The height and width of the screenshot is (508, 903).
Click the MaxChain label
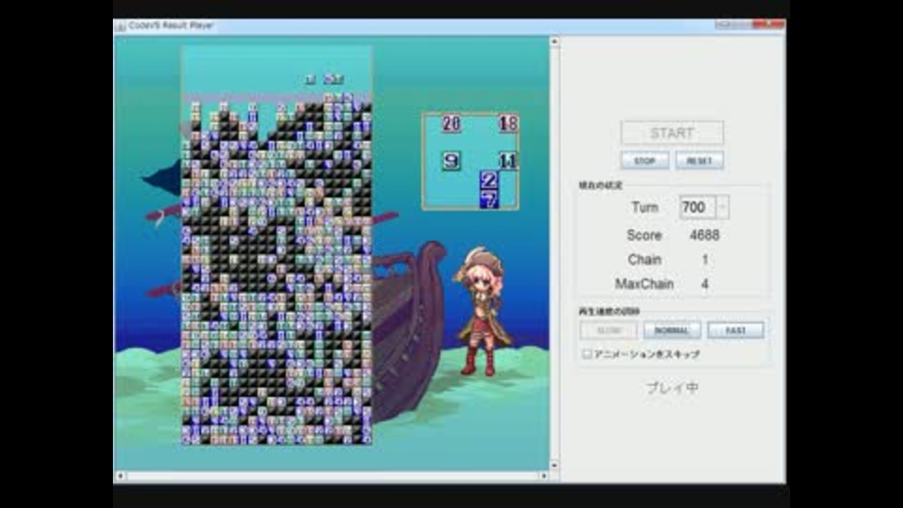click(644, 284)
